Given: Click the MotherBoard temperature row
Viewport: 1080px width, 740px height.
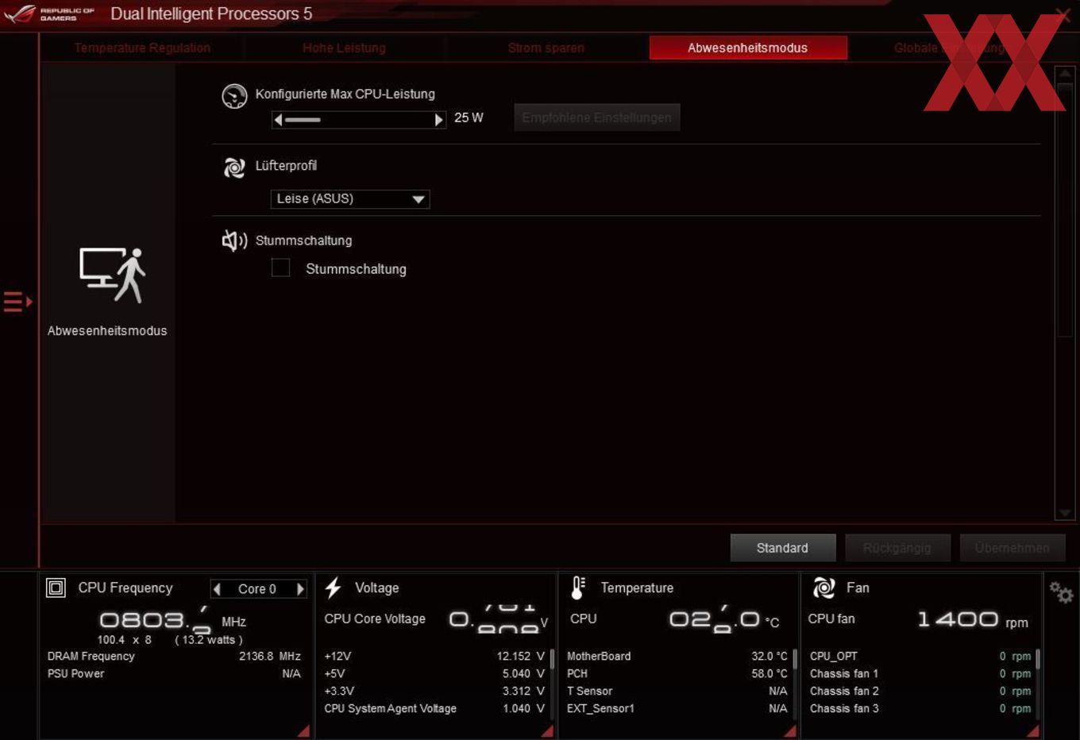Looking at the screenshot, I should (x=677, y=657).
